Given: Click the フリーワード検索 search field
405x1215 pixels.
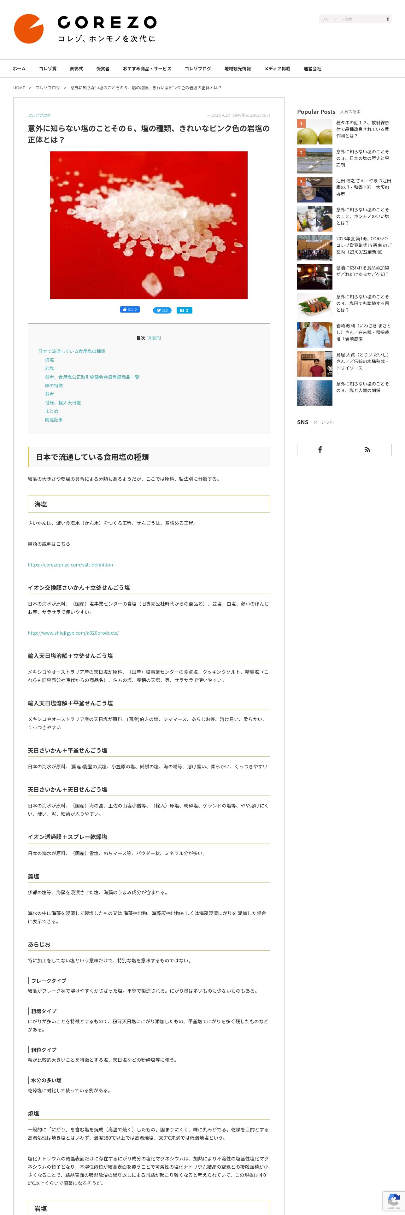Looking at the screenshot, I should point(352,19).
